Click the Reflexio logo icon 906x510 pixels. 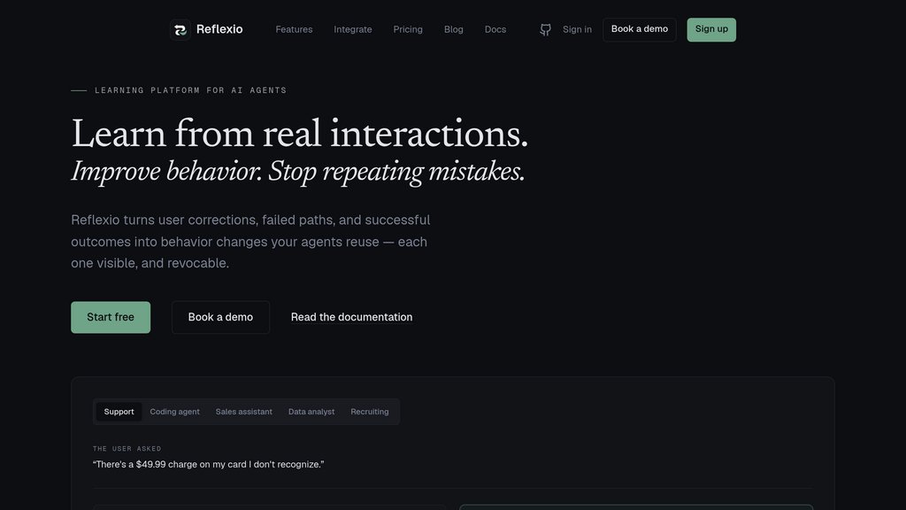(180, 29)
